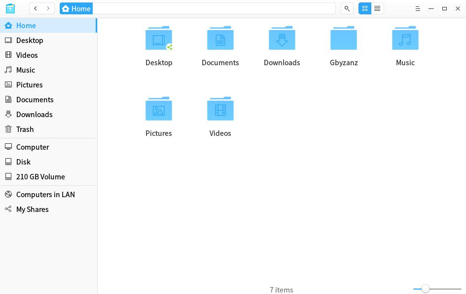This screenshot has width=466, height=294.
Task: Click the Pictures folder name label in main view
Action: click(159, 133)
